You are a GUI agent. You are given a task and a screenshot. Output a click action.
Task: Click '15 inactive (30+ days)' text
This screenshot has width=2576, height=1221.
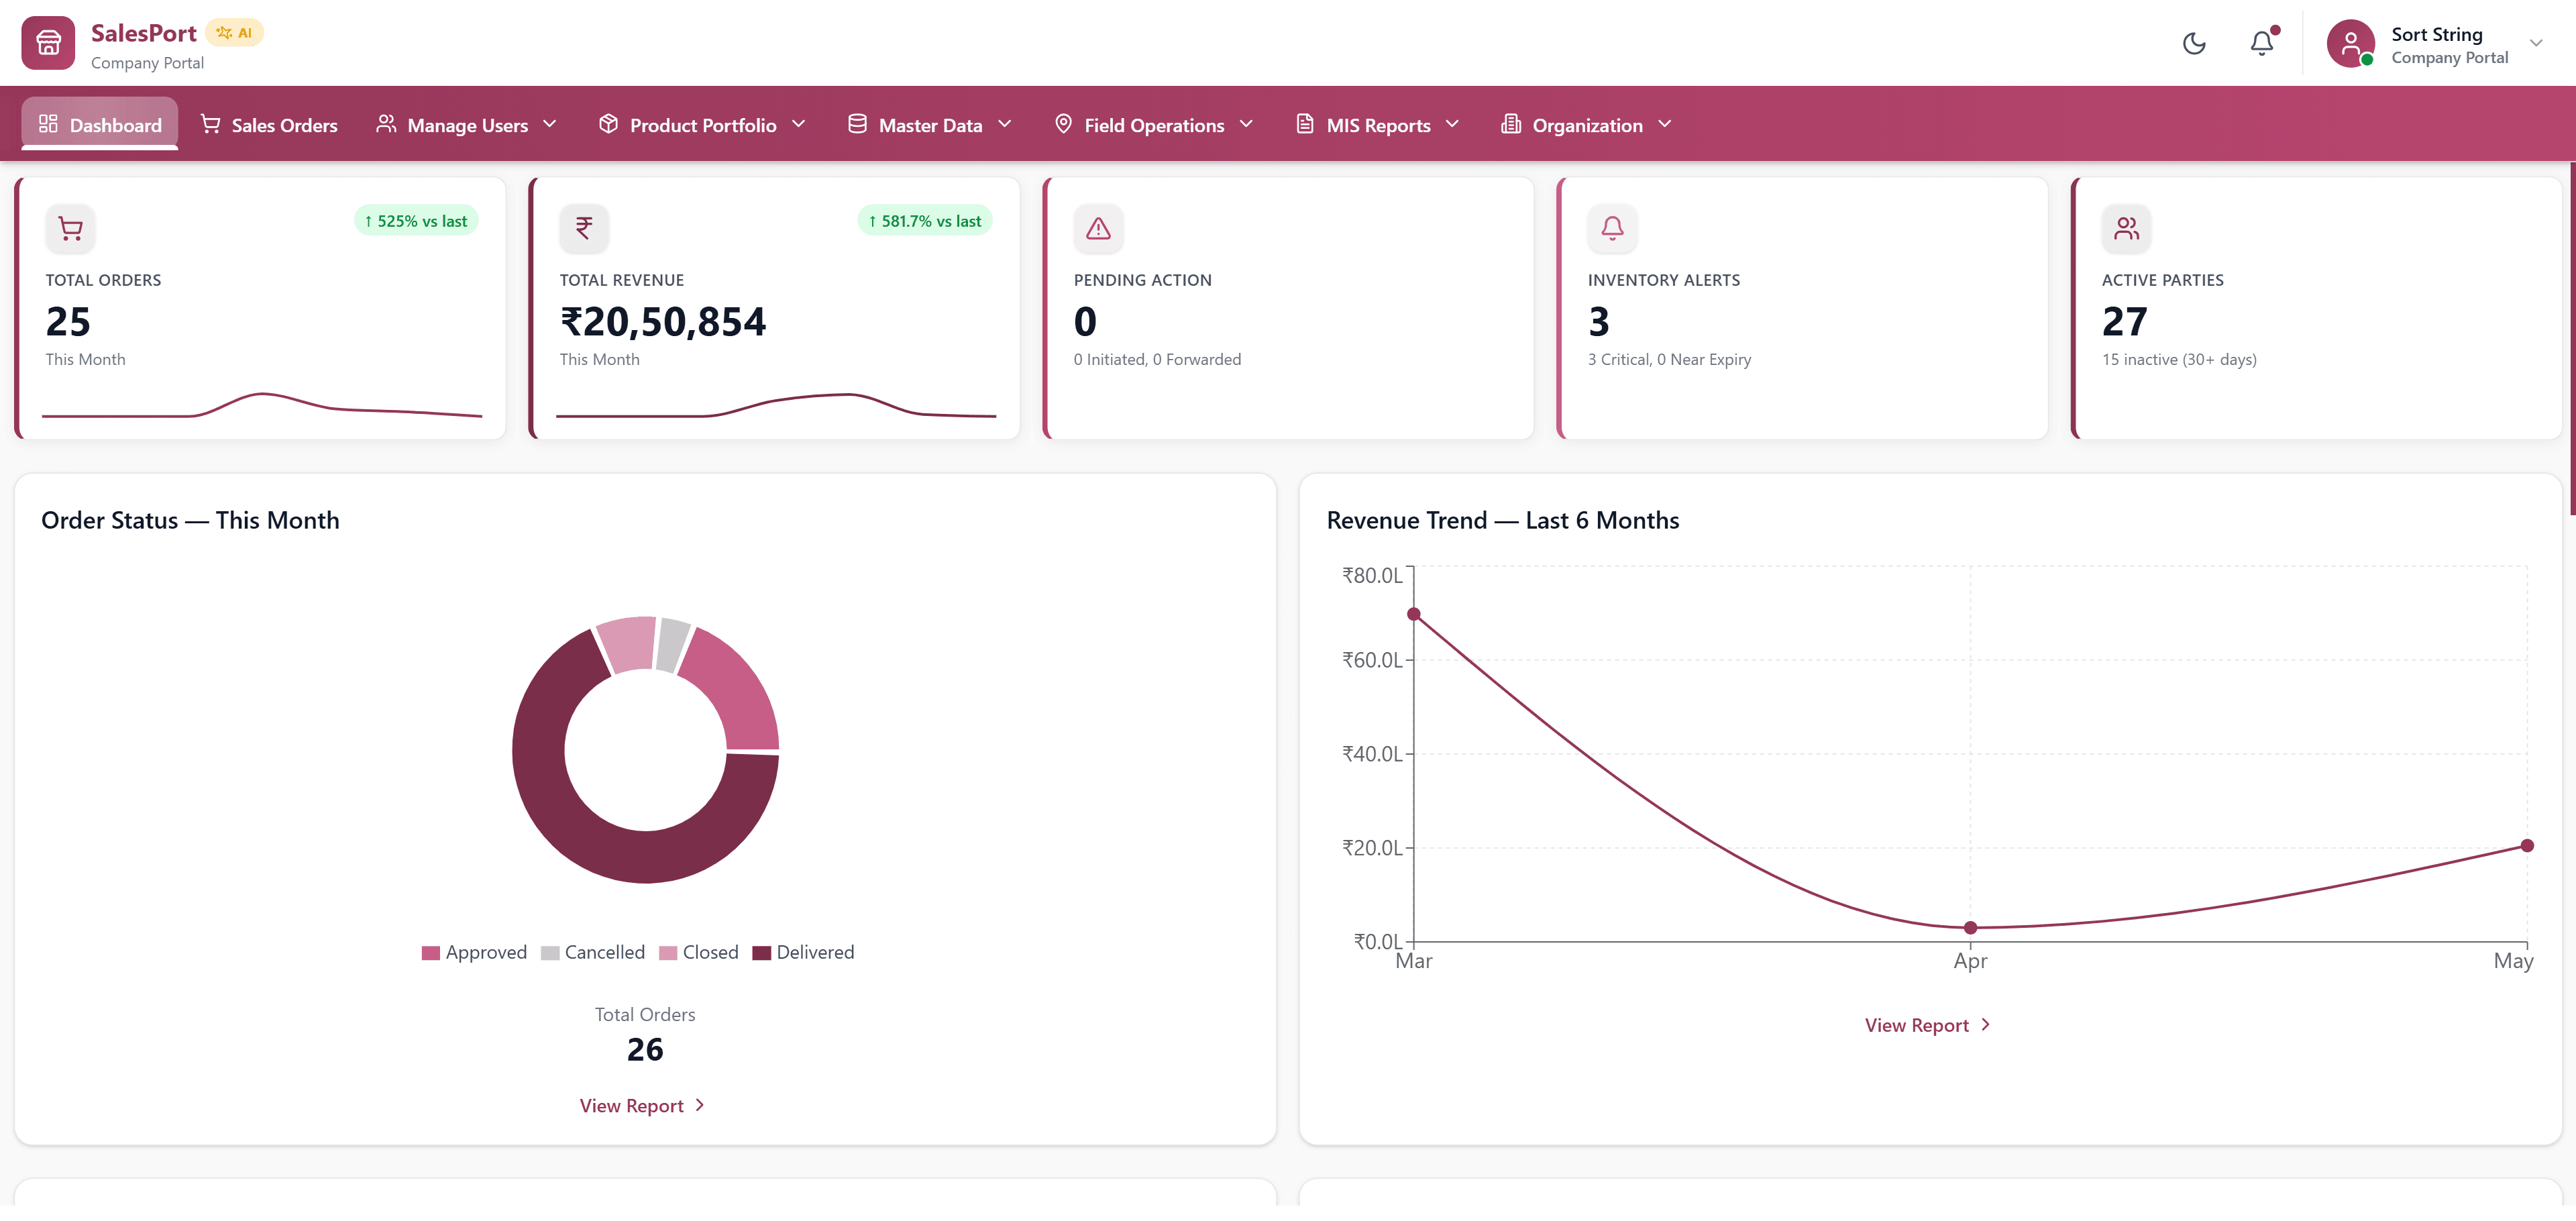[2179, 360]
